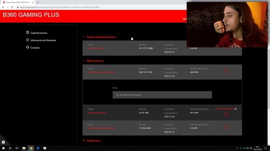The width and height of the screenshot is (270, 151).
Task: Click the Especificaciones document icon
Action: pyautogui.click(x=27, y=33)
